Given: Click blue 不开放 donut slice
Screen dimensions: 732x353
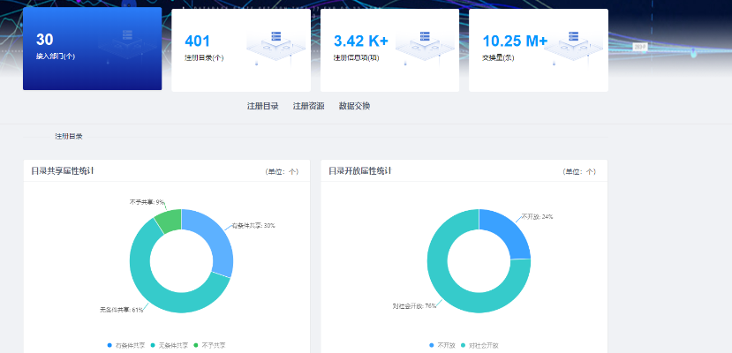Looking at the screenshot, I should click(x=506, y=234).
